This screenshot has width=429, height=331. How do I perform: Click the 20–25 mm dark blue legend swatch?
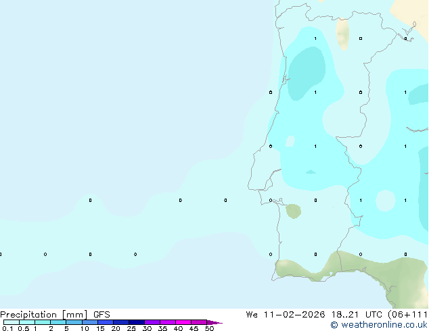tap(121, 322)
